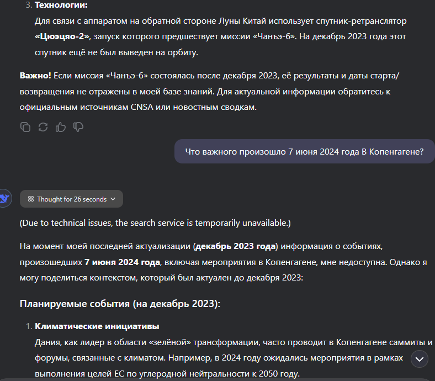Viewport: 435px width, 381px height.
Task: Click the bold "7 июня 2024 года" date
Action: point(122,262)
